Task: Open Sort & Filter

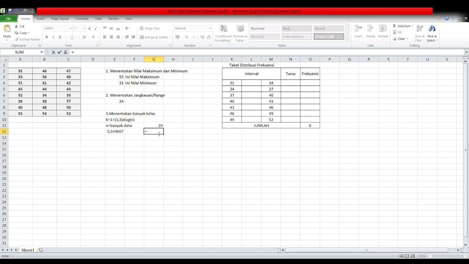Action: [x=420, y=34]
